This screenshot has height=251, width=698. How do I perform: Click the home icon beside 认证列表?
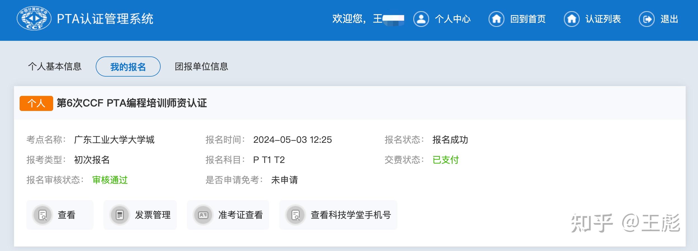click(572, 19)
